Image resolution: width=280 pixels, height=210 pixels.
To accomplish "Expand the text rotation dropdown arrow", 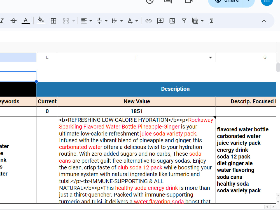I will [x=137, y=21].
